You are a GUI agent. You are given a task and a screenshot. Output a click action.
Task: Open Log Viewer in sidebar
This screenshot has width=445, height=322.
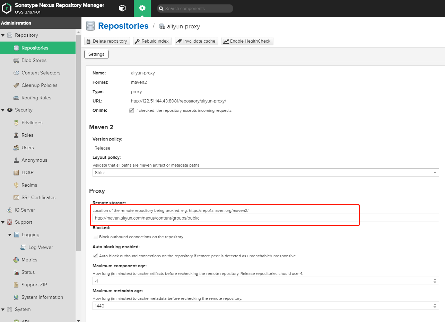[38, 247]
